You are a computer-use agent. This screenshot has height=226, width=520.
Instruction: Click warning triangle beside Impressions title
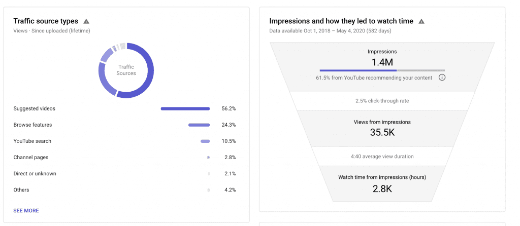(421, 21)
